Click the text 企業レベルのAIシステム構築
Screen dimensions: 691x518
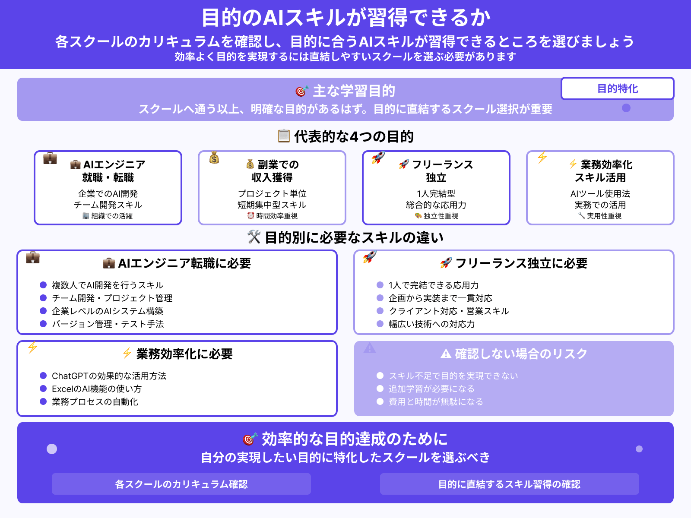click(108, 311)
